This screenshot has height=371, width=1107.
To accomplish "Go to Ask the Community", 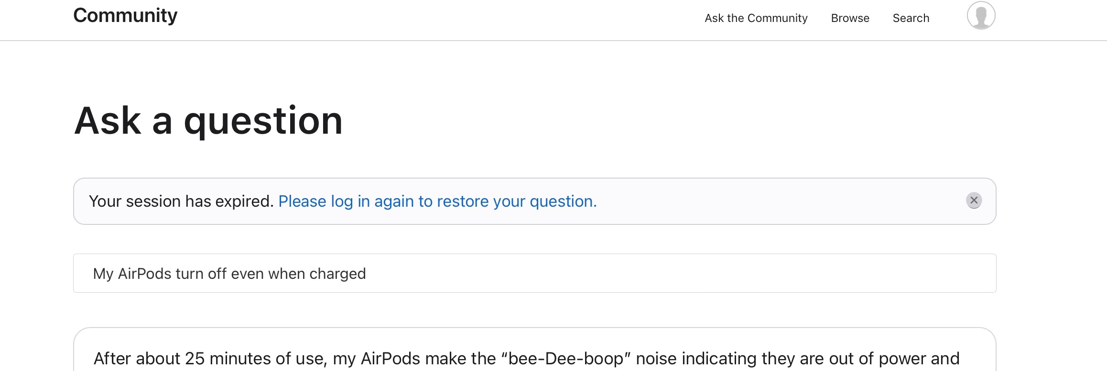I will [x=756, y=18].
